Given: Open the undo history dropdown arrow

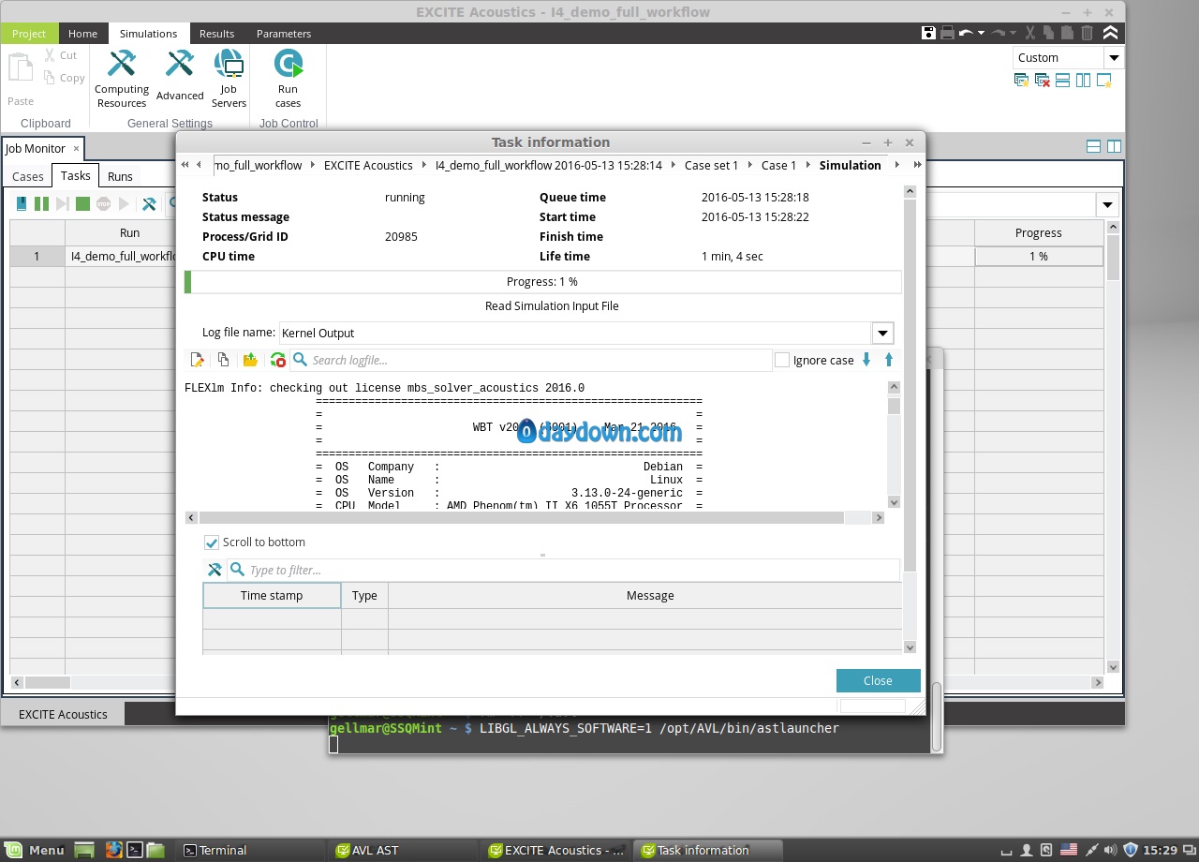Looking at the screenshot, I should [x=982, y=33].
